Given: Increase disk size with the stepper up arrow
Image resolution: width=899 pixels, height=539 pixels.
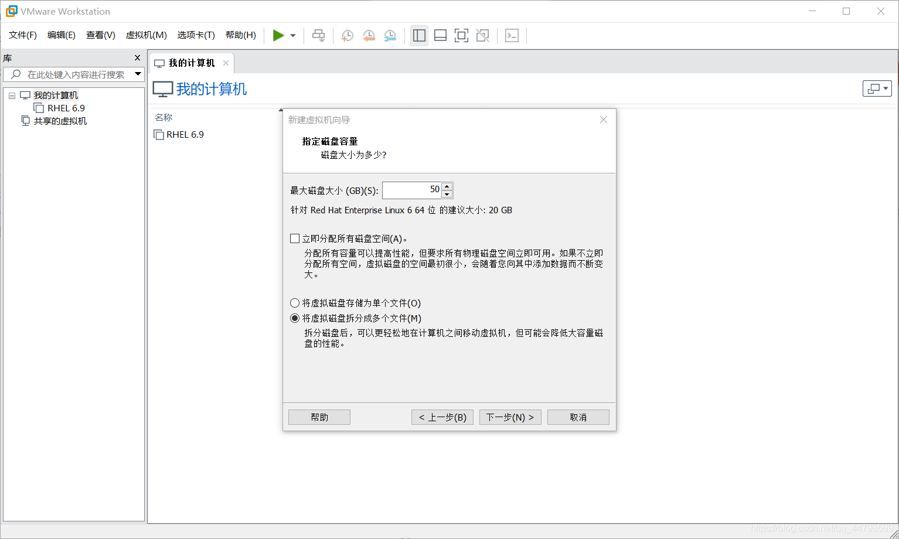Looking at the screenshot, I should click(447, 186).
